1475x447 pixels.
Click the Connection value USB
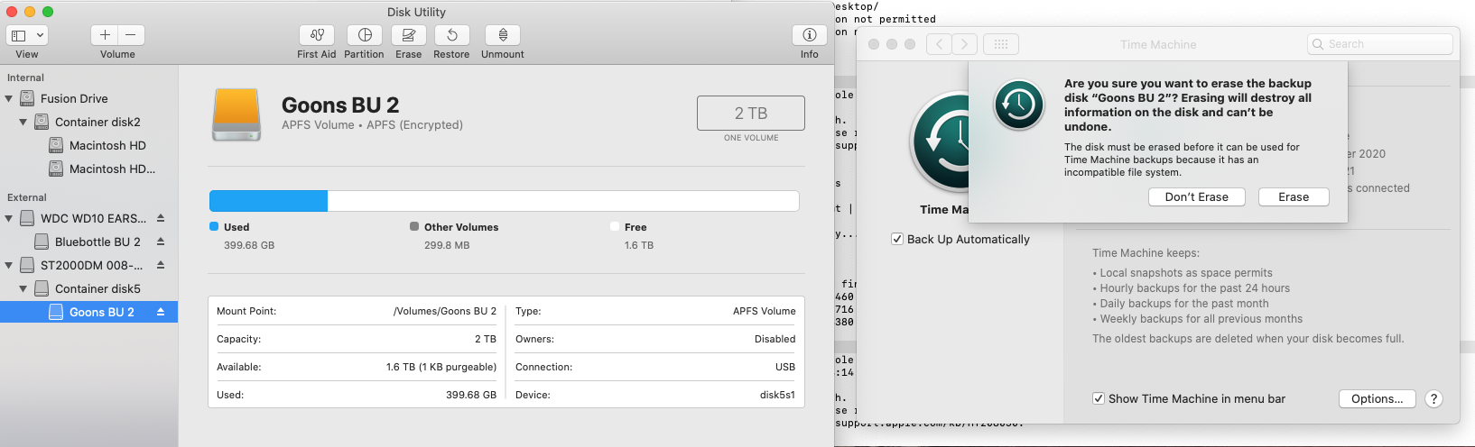point(785,367)
